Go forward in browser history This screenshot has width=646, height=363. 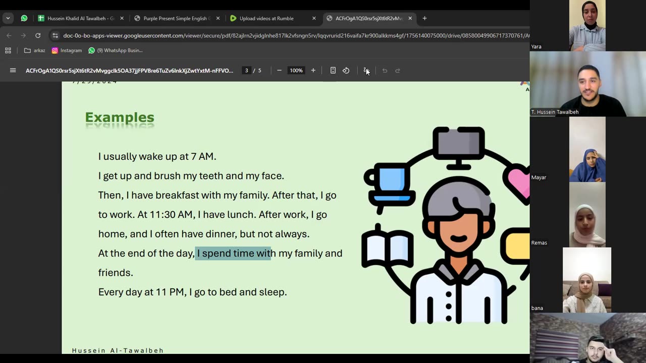pyautogui.click(x=23, y=36)
